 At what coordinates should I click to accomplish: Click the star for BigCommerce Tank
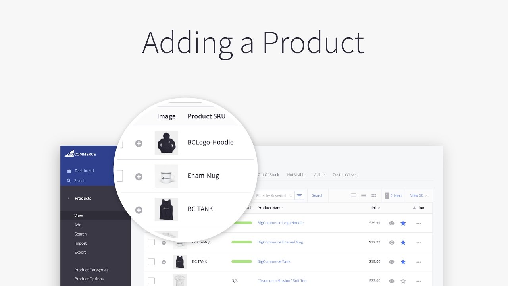click(403, 262)
